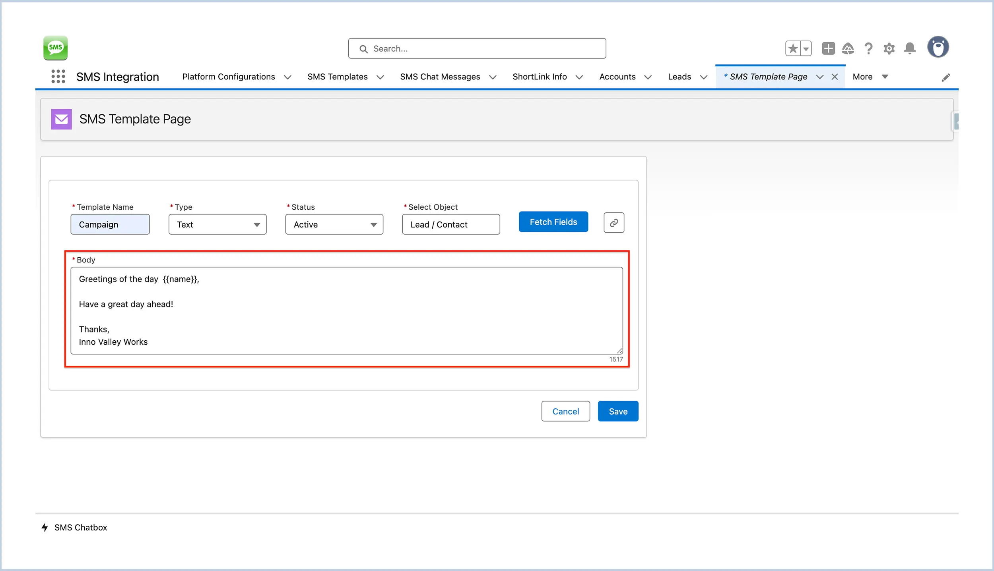
Task: Click the pencil edit navigation toggle
Action: coord(946,77)
